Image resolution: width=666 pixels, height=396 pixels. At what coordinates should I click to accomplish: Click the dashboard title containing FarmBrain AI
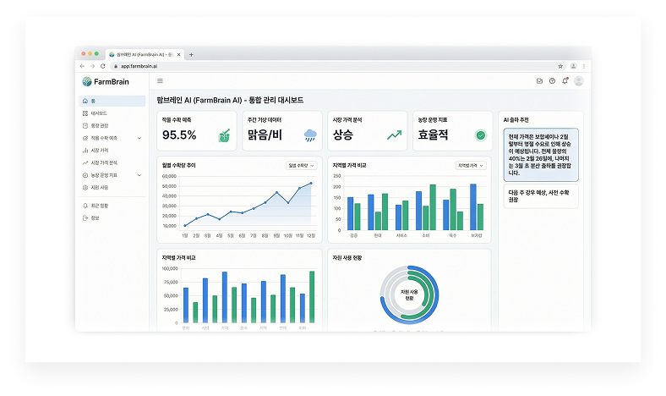click(230, 101)
